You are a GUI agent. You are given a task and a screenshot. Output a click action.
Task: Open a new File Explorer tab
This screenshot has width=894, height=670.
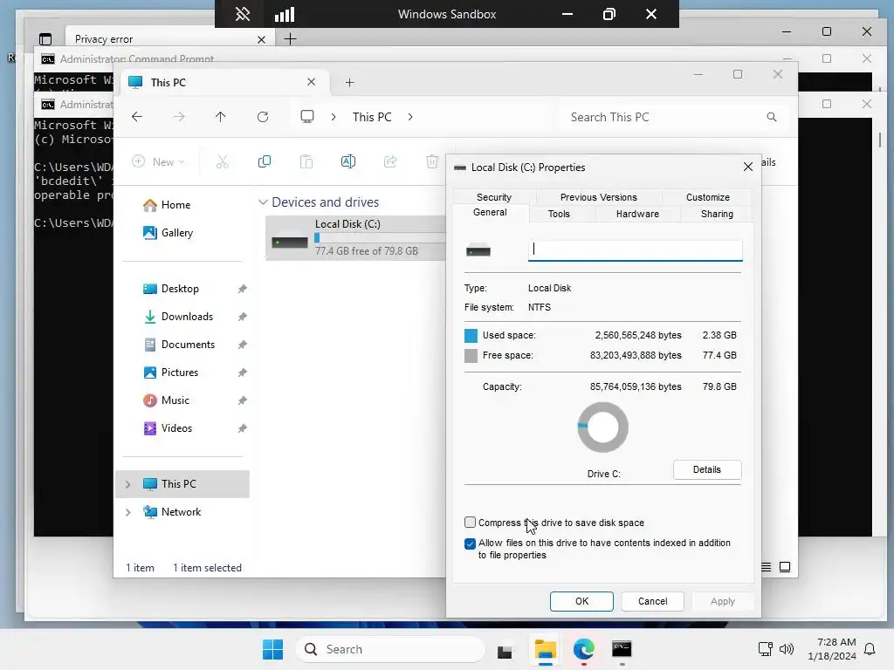(x=349, y=83)
